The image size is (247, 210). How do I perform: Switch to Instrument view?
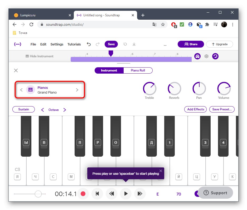109,70
